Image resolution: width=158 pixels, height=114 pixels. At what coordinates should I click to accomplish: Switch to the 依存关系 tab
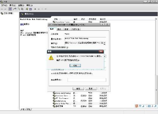(76, 29)
